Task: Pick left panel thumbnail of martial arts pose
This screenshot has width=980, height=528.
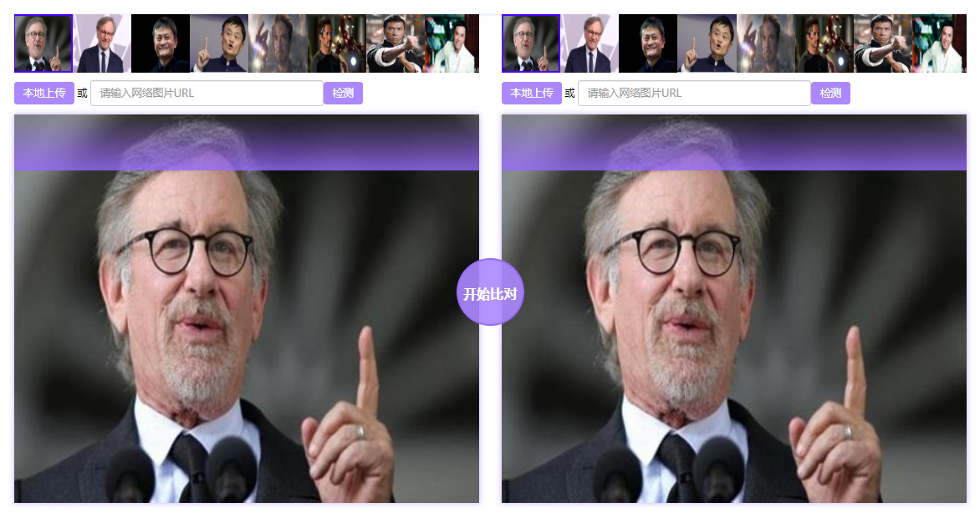Action: (396, 43)
